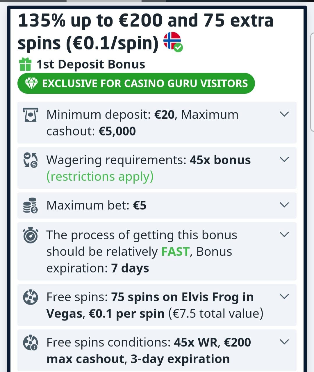Click the 'restrictions apply' link

[100, 177]
